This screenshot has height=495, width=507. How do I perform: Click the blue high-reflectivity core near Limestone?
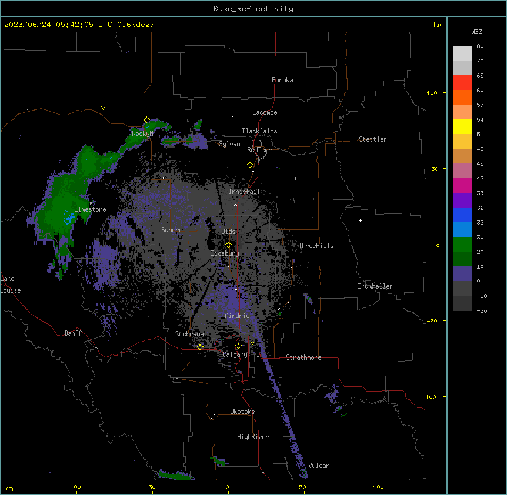pyautogui.click(x=69, y=219)
